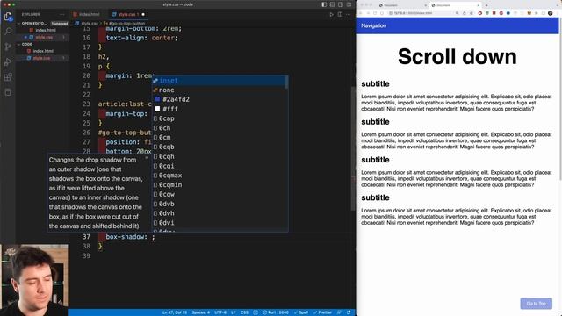
Task: Open the Extensions view
Action: (8, 77)
